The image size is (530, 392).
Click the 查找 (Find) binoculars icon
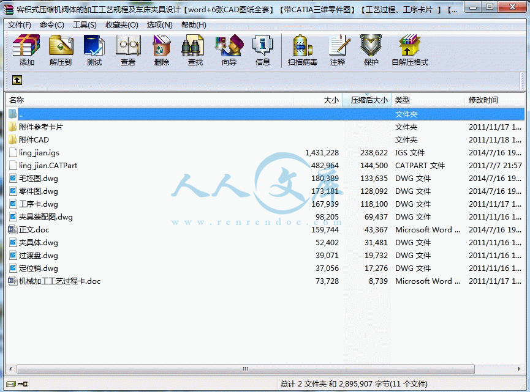click(193, 45)
